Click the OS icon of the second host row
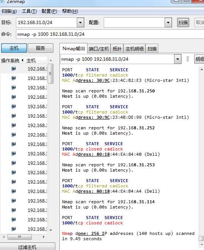This screenshot has height=250, width=204. [x=14, y=78]
